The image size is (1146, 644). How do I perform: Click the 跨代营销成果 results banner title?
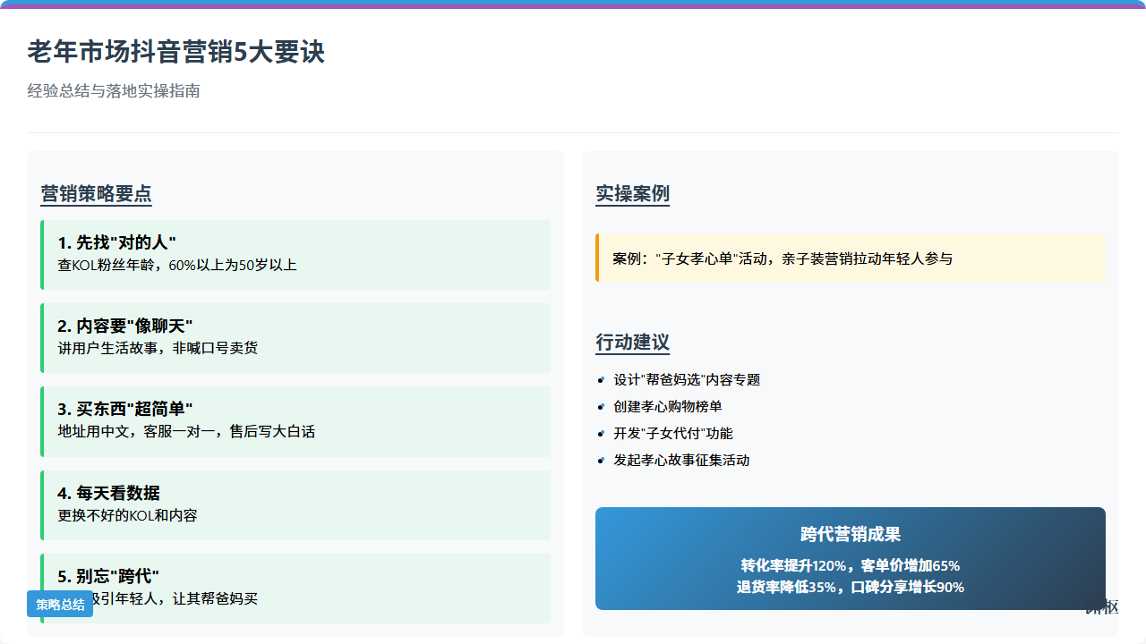[x=850, y=534]
